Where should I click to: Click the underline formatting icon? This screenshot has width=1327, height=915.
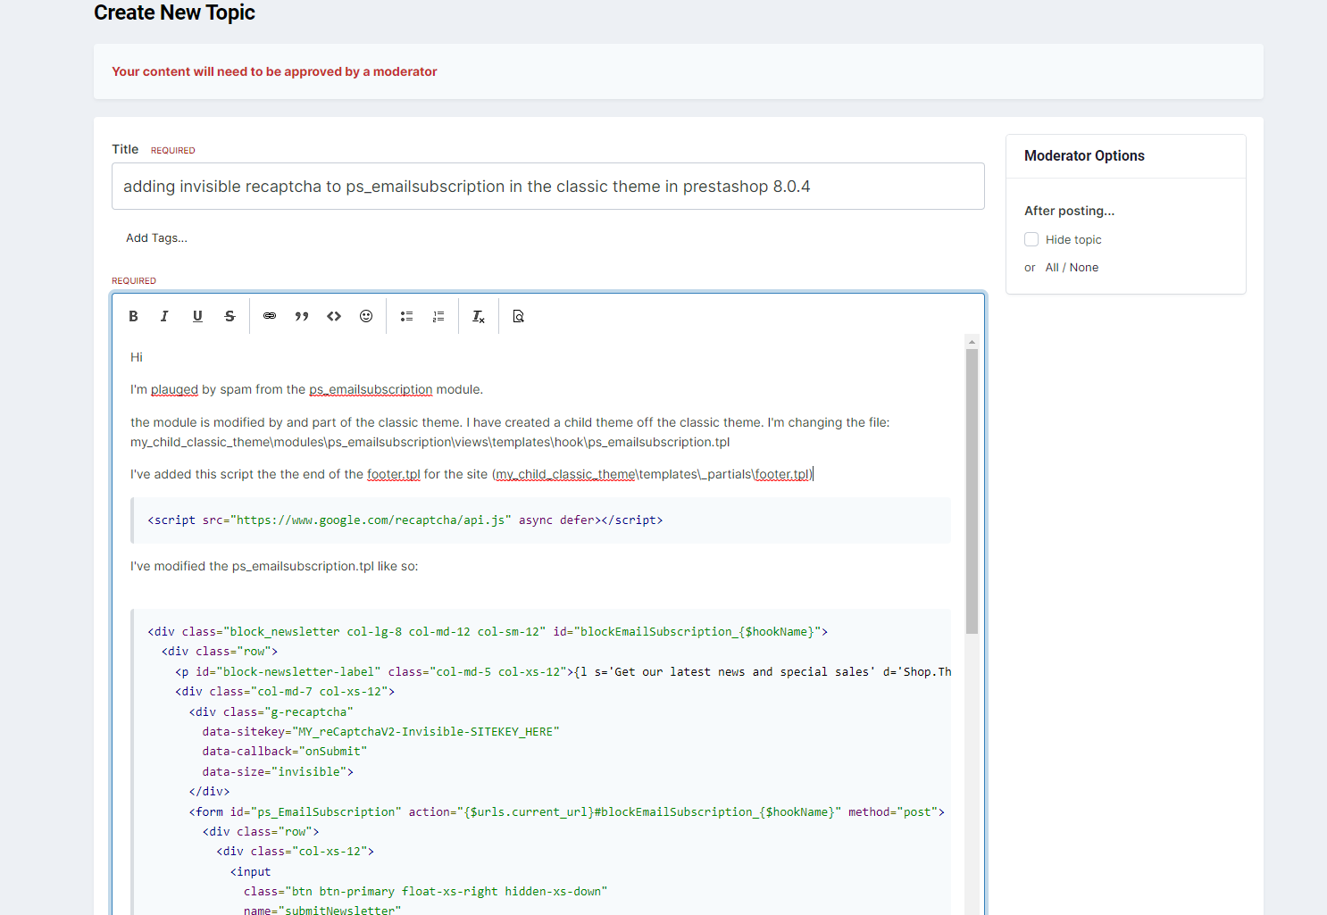[x=197, y=316]
